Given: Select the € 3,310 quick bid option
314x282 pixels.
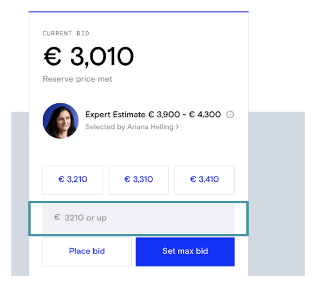Looking at the screenshot, I should [x=138, y=179].
